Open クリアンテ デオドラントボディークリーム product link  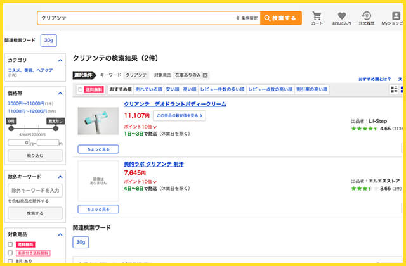[175, 104]
